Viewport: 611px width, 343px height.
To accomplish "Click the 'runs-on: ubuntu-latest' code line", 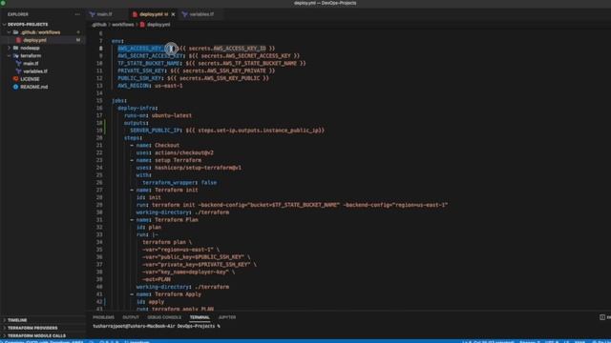I will (158, 115).
